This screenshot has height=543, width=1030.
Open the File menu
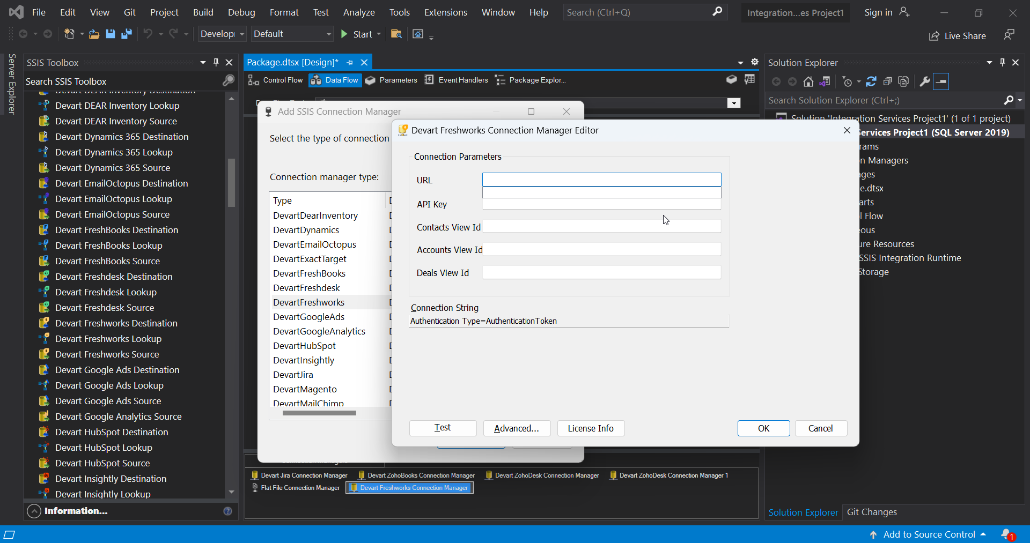[39, 12]
